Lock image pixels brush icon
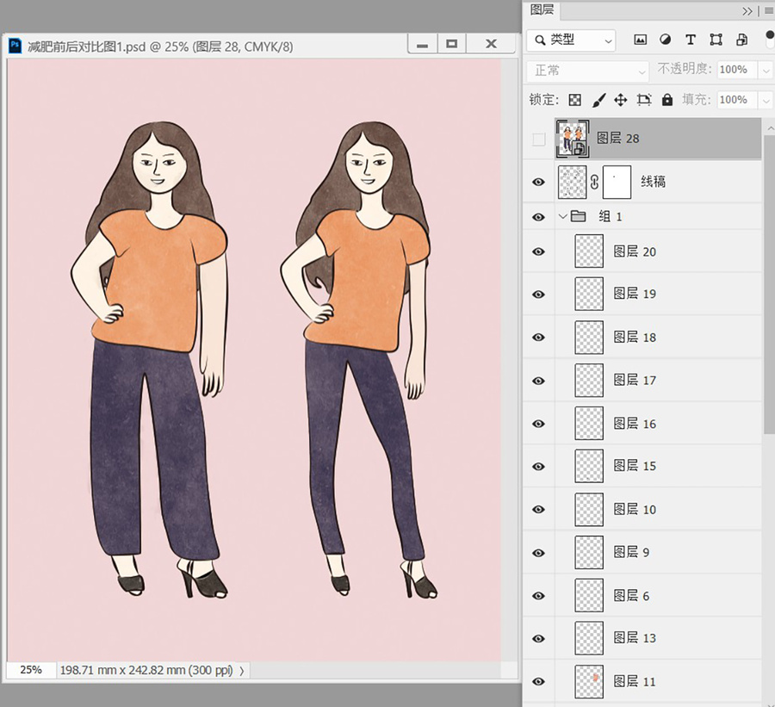 (598, 100)
